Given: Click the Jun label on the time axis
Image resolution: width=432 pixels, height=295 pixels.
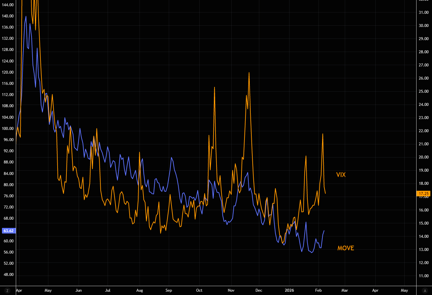Looking at the screenshot, I should 79,290.
